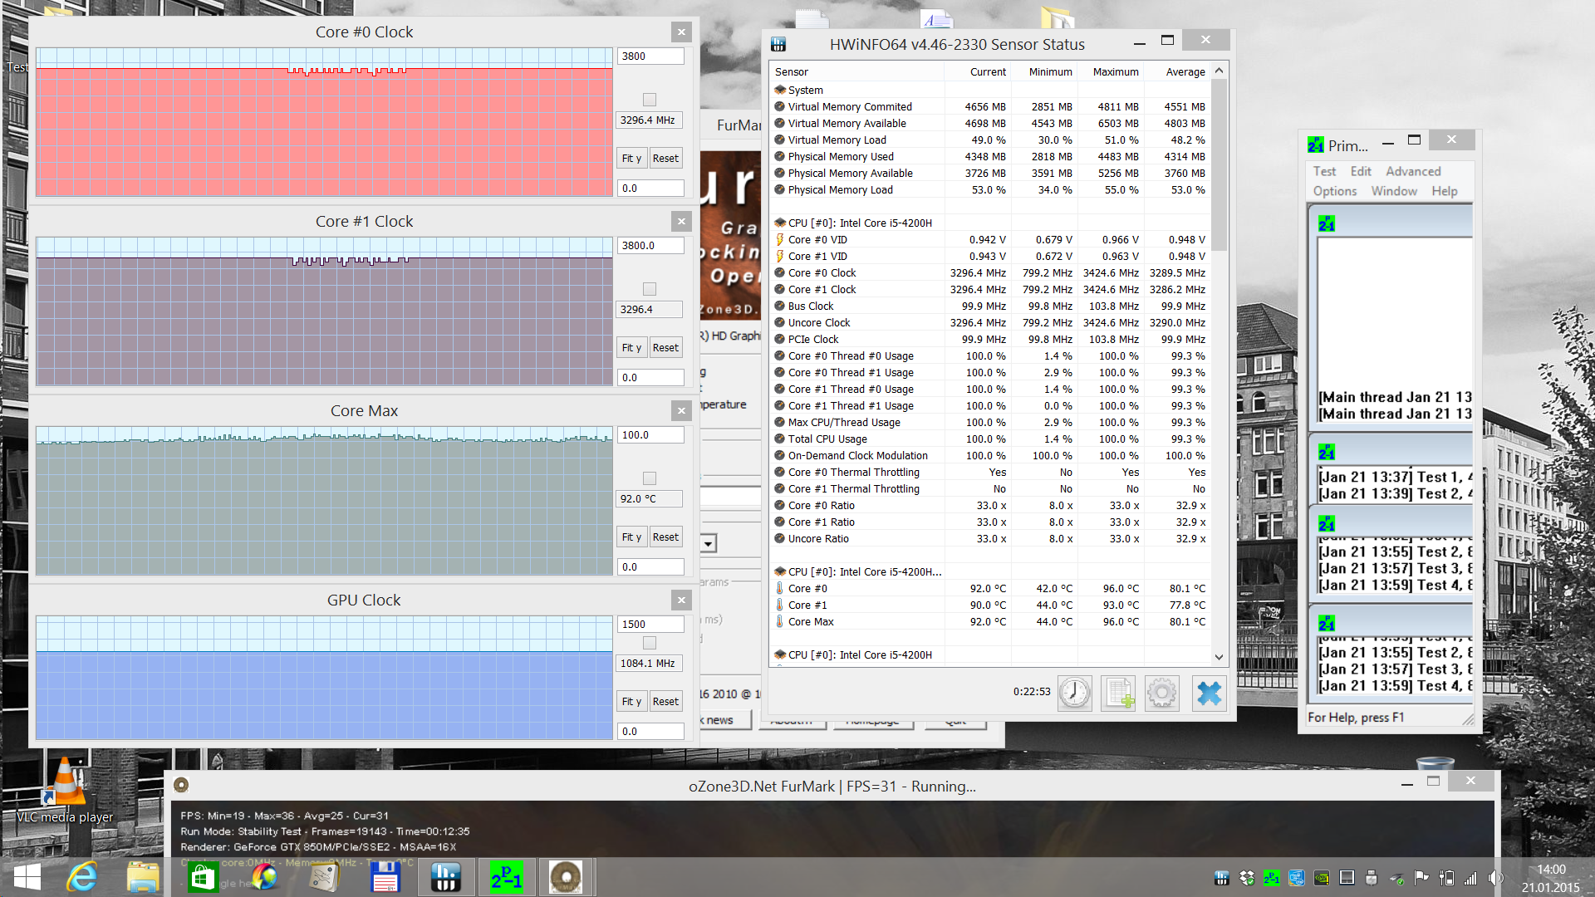
Task: Open the Prime95 Options menu
Action: 1335,191
